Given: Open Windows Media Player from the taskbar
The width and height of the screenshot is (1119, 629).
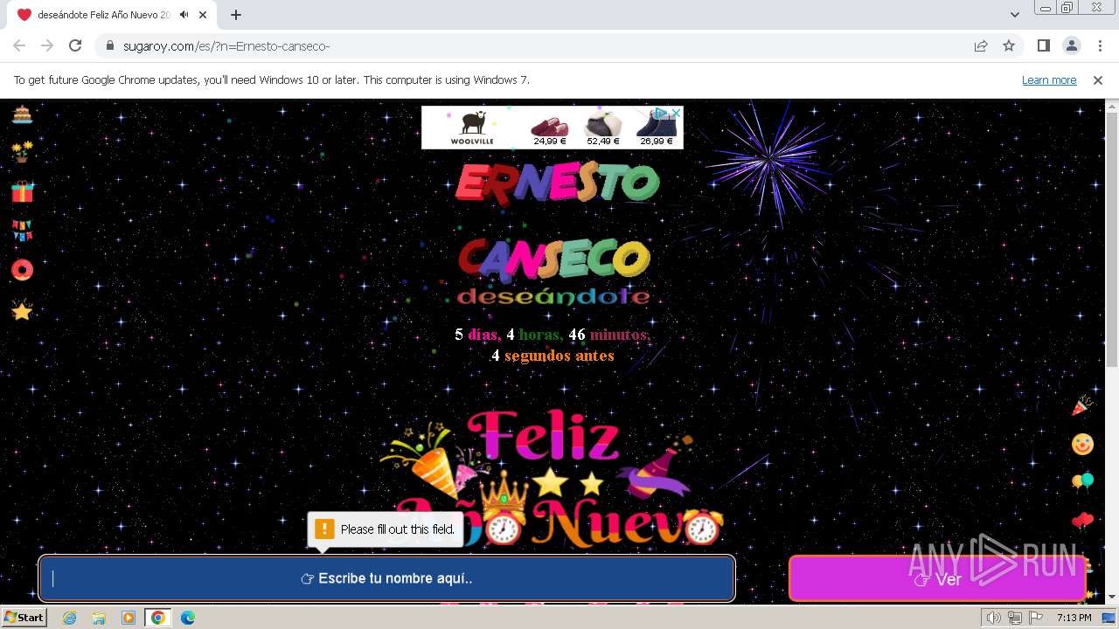Looking at the screenshot, I should (129, 618).
